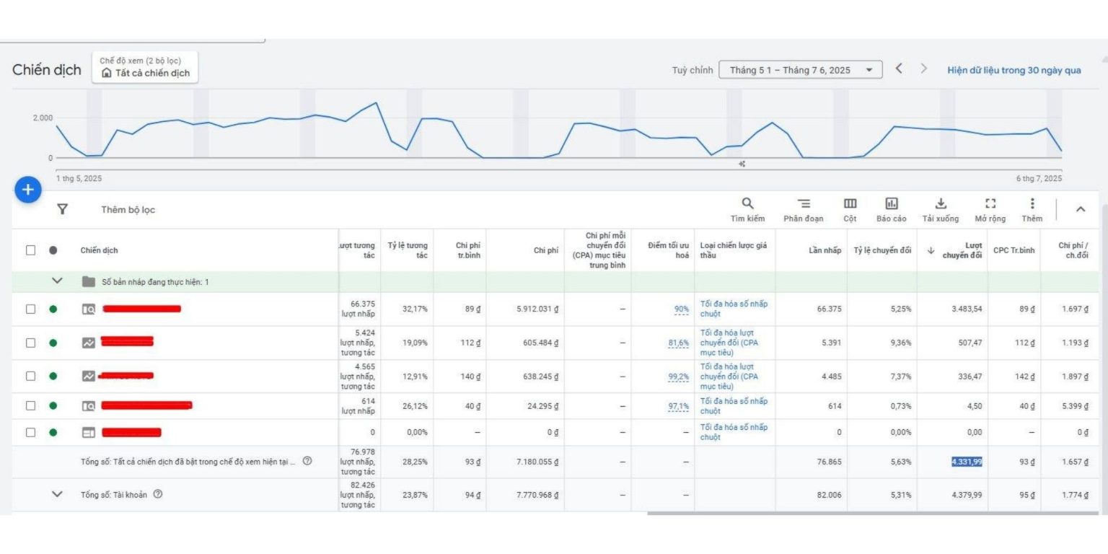Expand the draft folder row chevron
Viewport: 1108px width, 554px height.
pyautogui.click(x=58, y=281)
